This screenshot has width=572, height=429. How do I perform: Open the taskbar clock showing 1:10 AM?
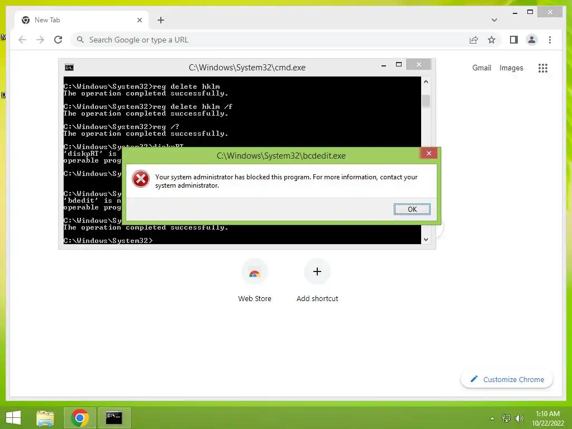[547, 418]
